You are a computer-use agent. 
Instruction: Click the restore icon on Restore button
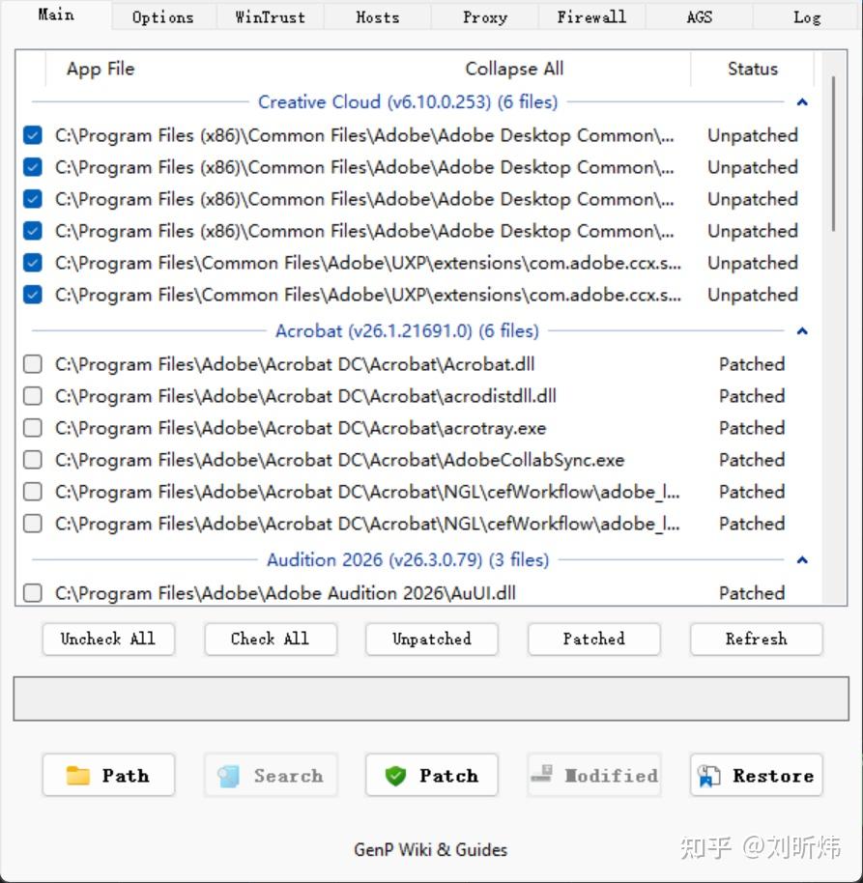pos(708,776)
